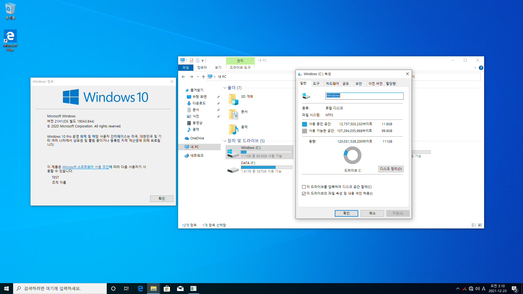Open Microsoft Store taskbar icon
The image size is (523, 294).
167,289
